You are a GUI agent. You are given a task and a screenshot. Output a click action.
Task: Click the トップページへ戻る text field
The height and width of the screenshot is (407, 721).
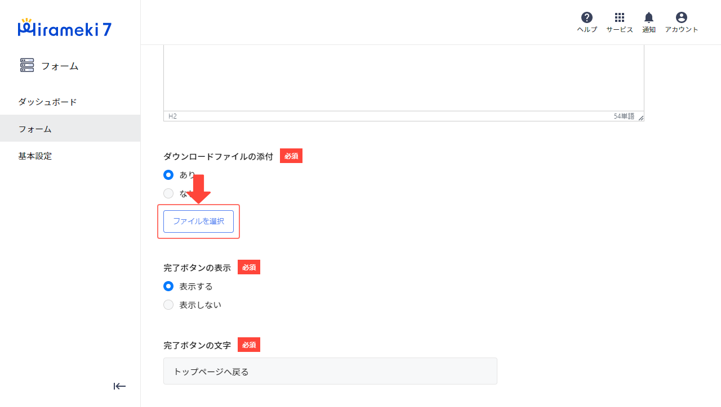pyautogui.click(x=330, y=371)
